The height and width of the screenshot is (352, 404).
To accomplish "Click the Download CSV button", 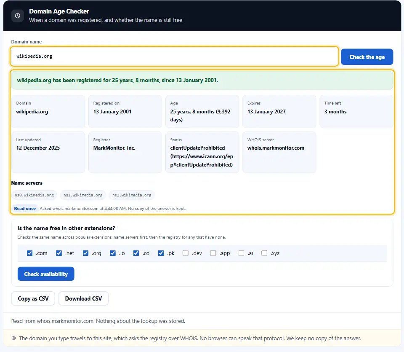I will click(x=83, y=298).
